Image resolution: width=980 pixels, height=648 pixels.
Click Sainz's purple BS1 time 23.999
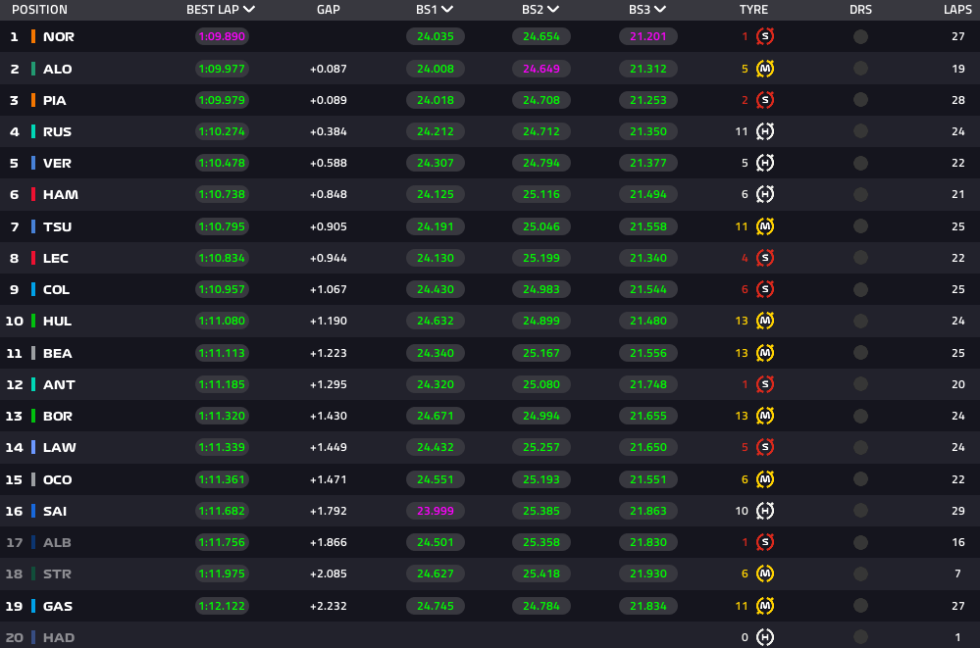[435, 511]
